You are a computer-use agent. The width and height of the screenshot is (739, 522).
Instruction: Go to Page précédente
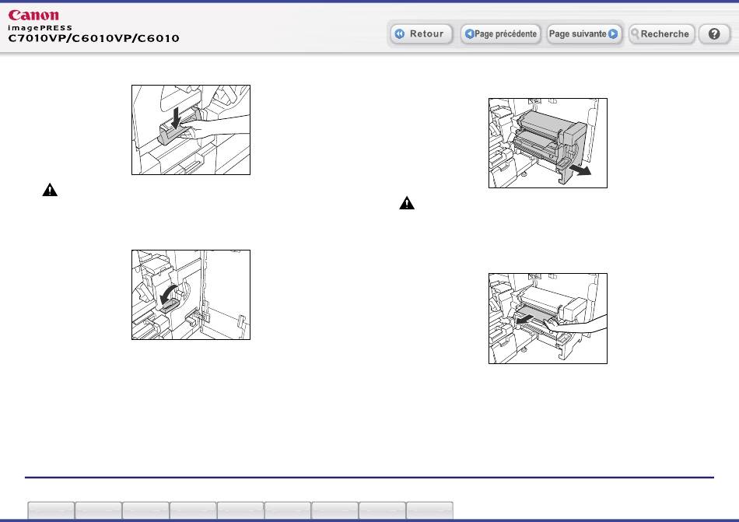coord(500,34)
